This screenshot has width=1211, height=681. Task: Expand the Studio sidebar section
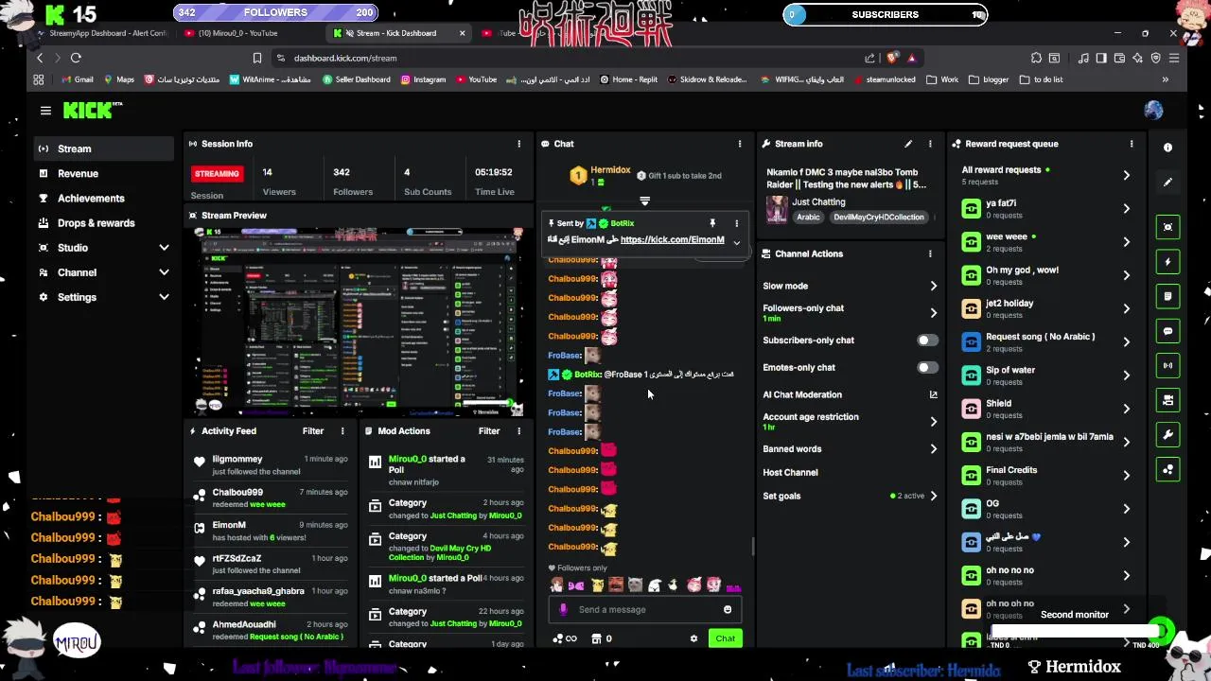pyautogui.click(x=164, y=248)
